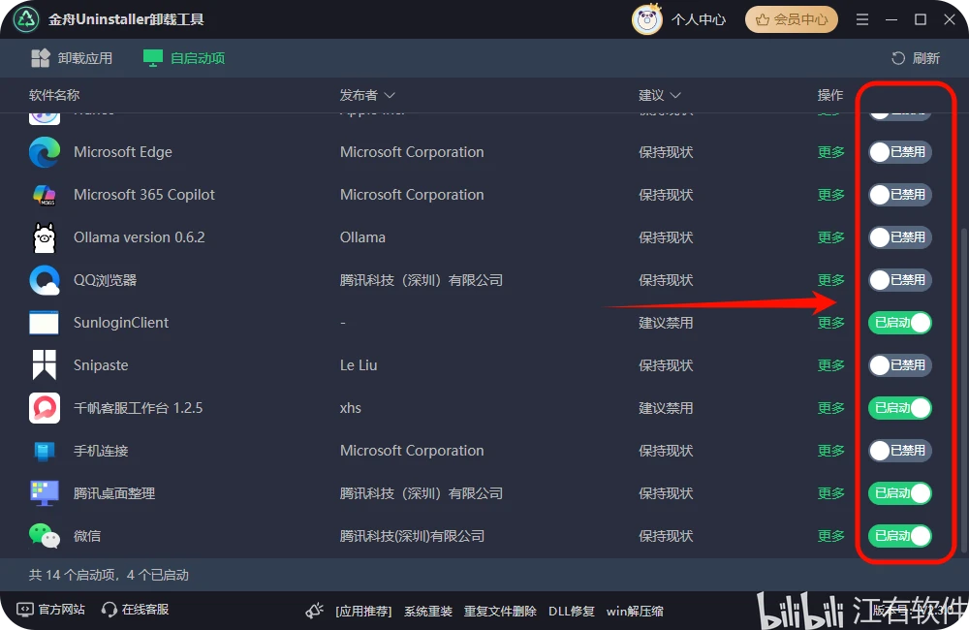Open 更多 options for Ollama

831,237
